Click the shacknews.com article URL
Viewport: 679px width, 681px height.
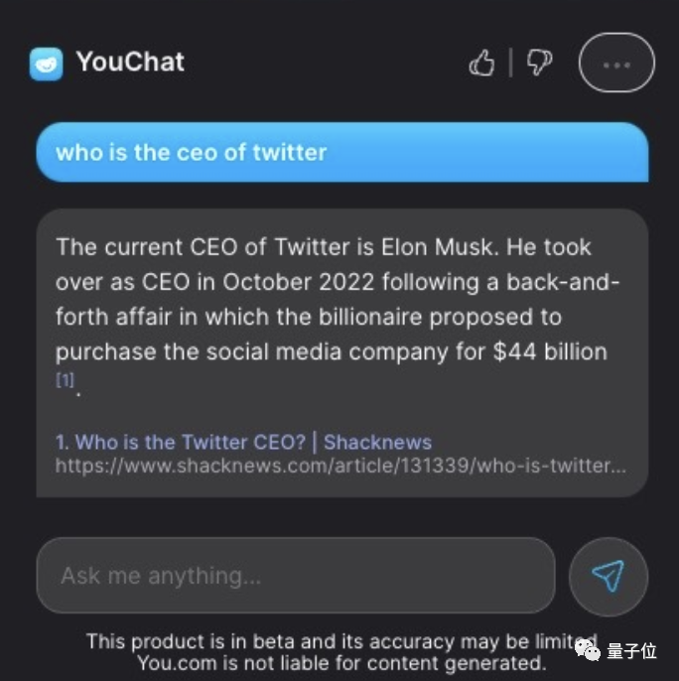point(341,466)
